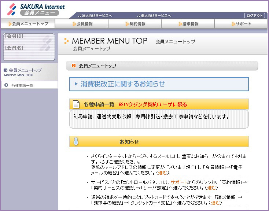Click the SAKURA Internet logo
Viewport: 269px width, 211px height.
[x=36, y=10]
